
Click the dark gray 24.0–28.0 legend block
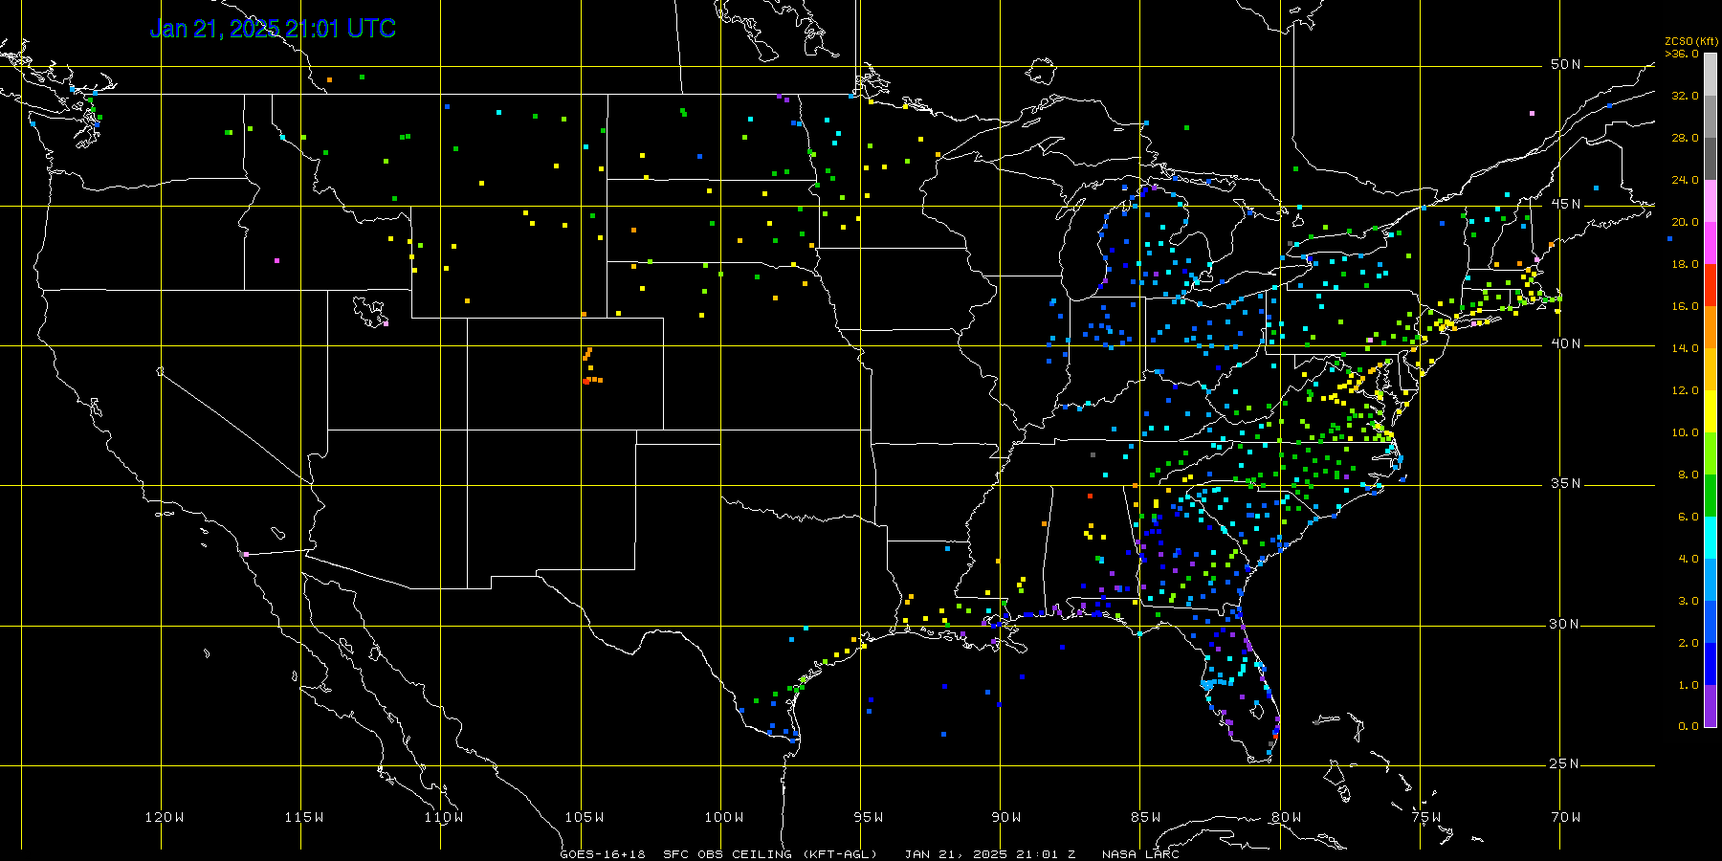(x=1711, y=159)
